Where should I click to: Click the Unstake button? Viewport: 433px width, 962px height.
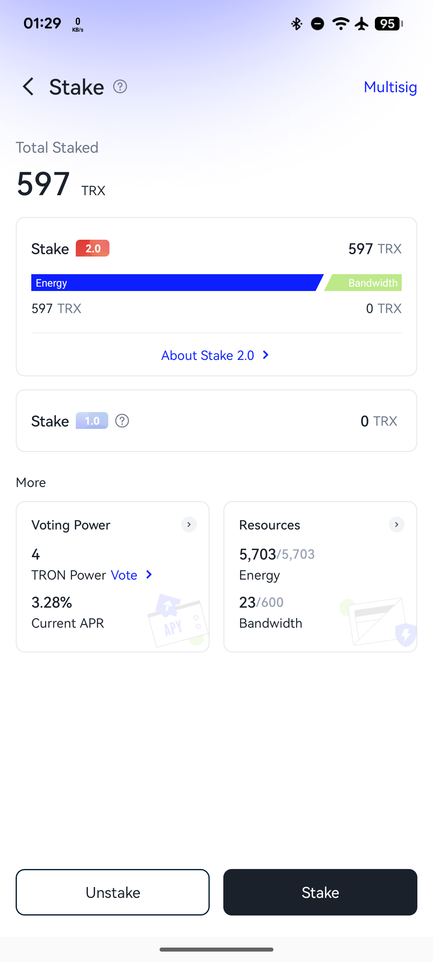tap(113, 892)
